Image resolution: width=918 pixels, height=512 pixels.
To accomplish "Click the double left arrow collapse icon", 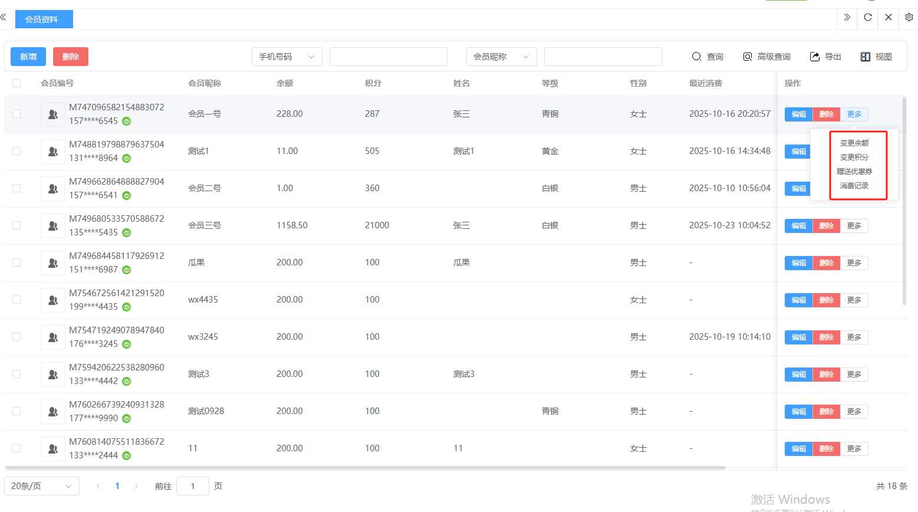I will click(4, 18).
